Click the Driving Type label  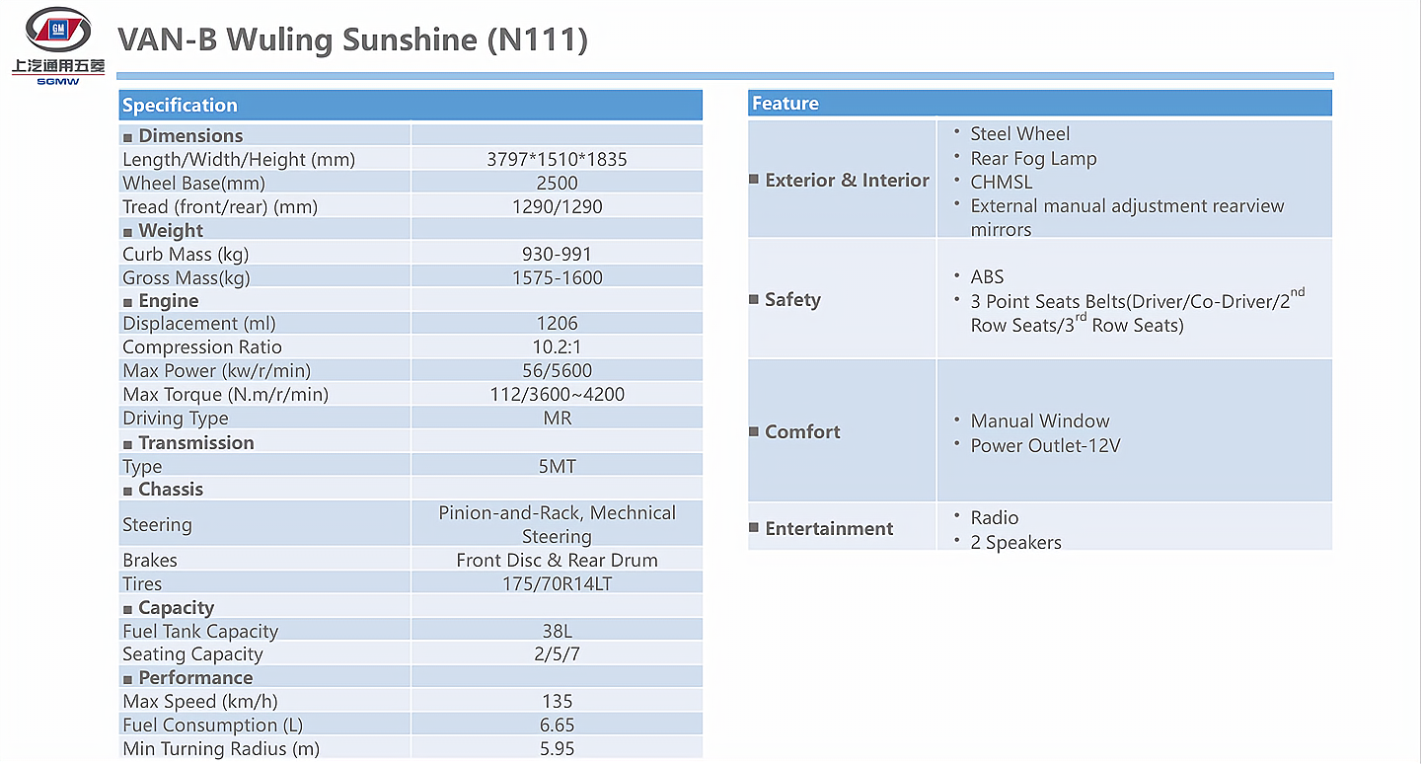point(176,418)
